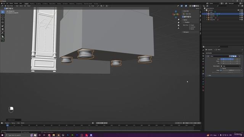Switch viewport to rendered shading
The image size is (244, 137).
tap(198, 6)
